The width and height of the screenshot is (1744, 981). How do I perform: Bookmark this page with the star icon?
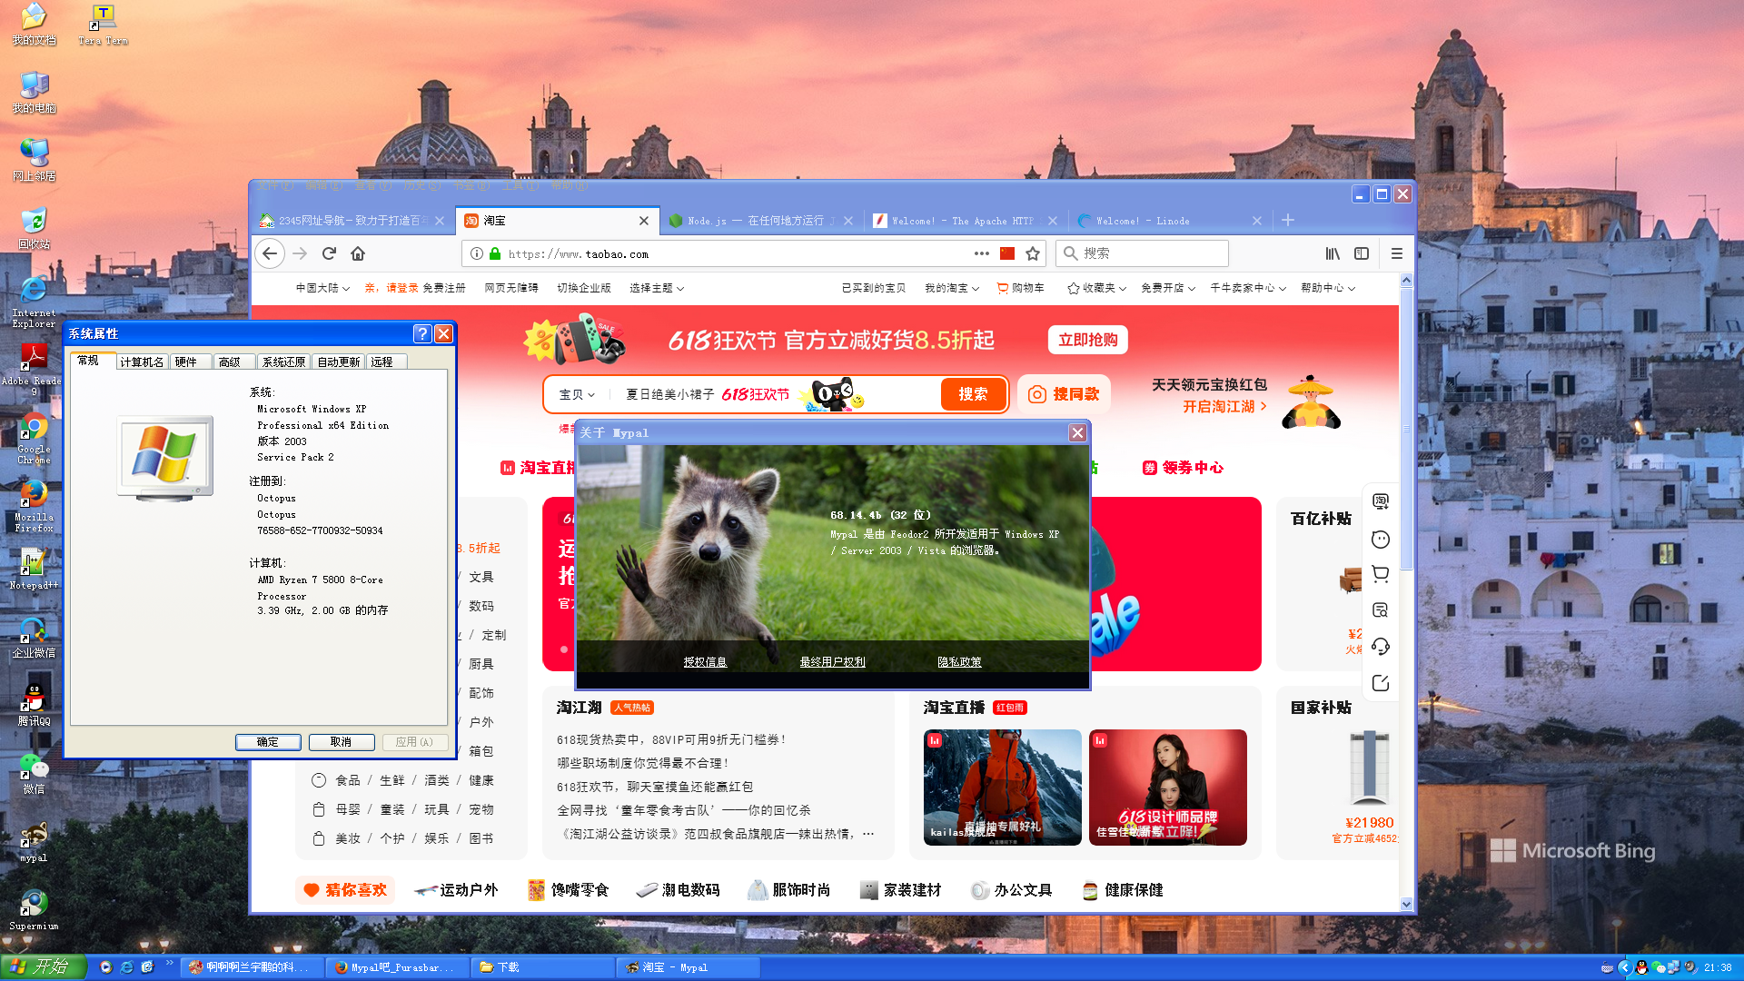click(x=1033, y=253)
